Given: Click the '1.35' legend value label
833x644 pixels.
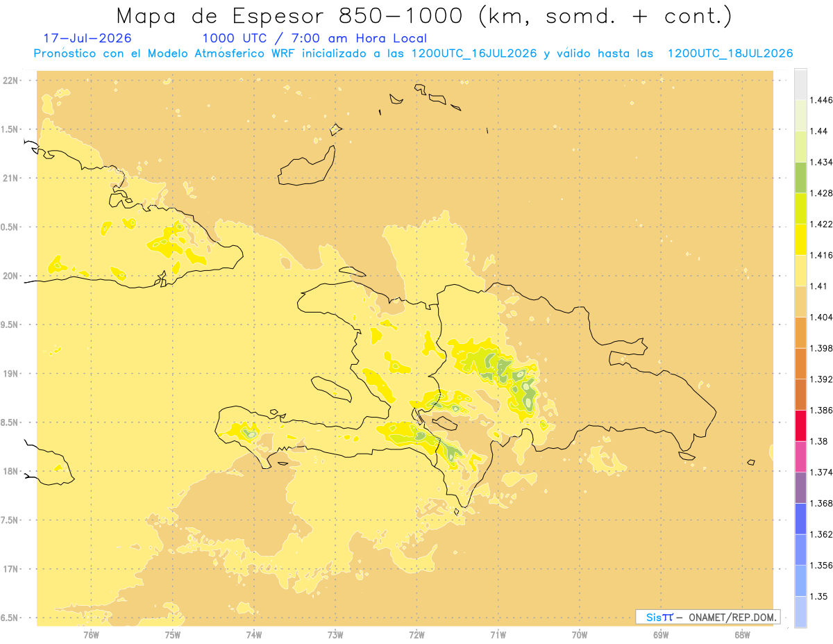Looking at the screenshot, I should tap(819, 596).
